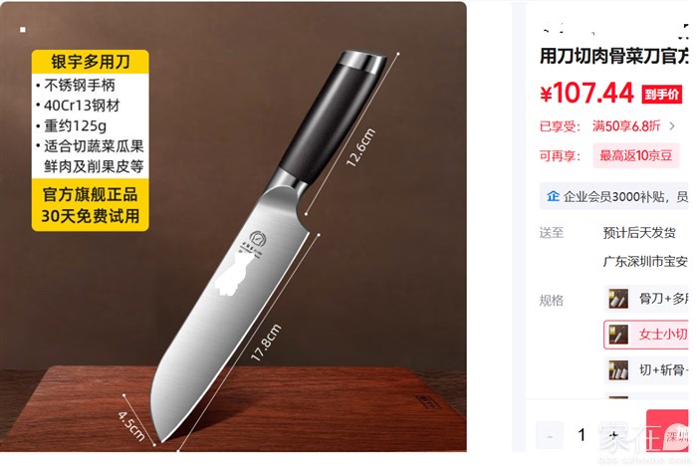Select the 骨刀+多用刀 spec thumbnail
Image resolution: width=697 pixels, height=467 pixels.
618,299
